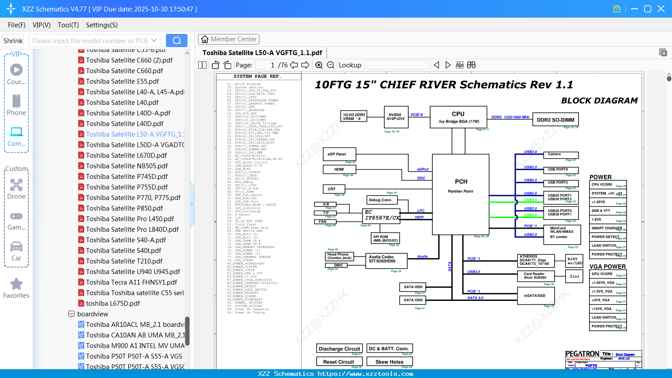The width and height of the screenshot is (672, 378).
Task: Go to the next page with right arrow
Action: click(305, 65)
